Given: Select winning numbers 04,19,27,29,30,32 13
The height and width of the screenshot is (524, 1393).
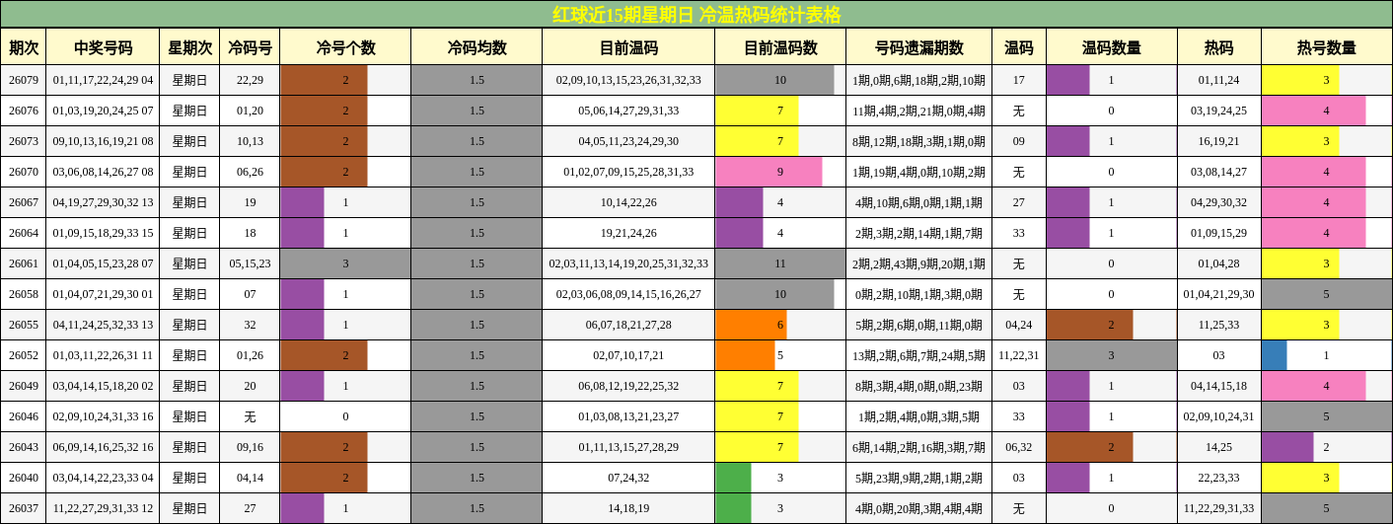Looking at the screenshot, I should click(103, 202).
